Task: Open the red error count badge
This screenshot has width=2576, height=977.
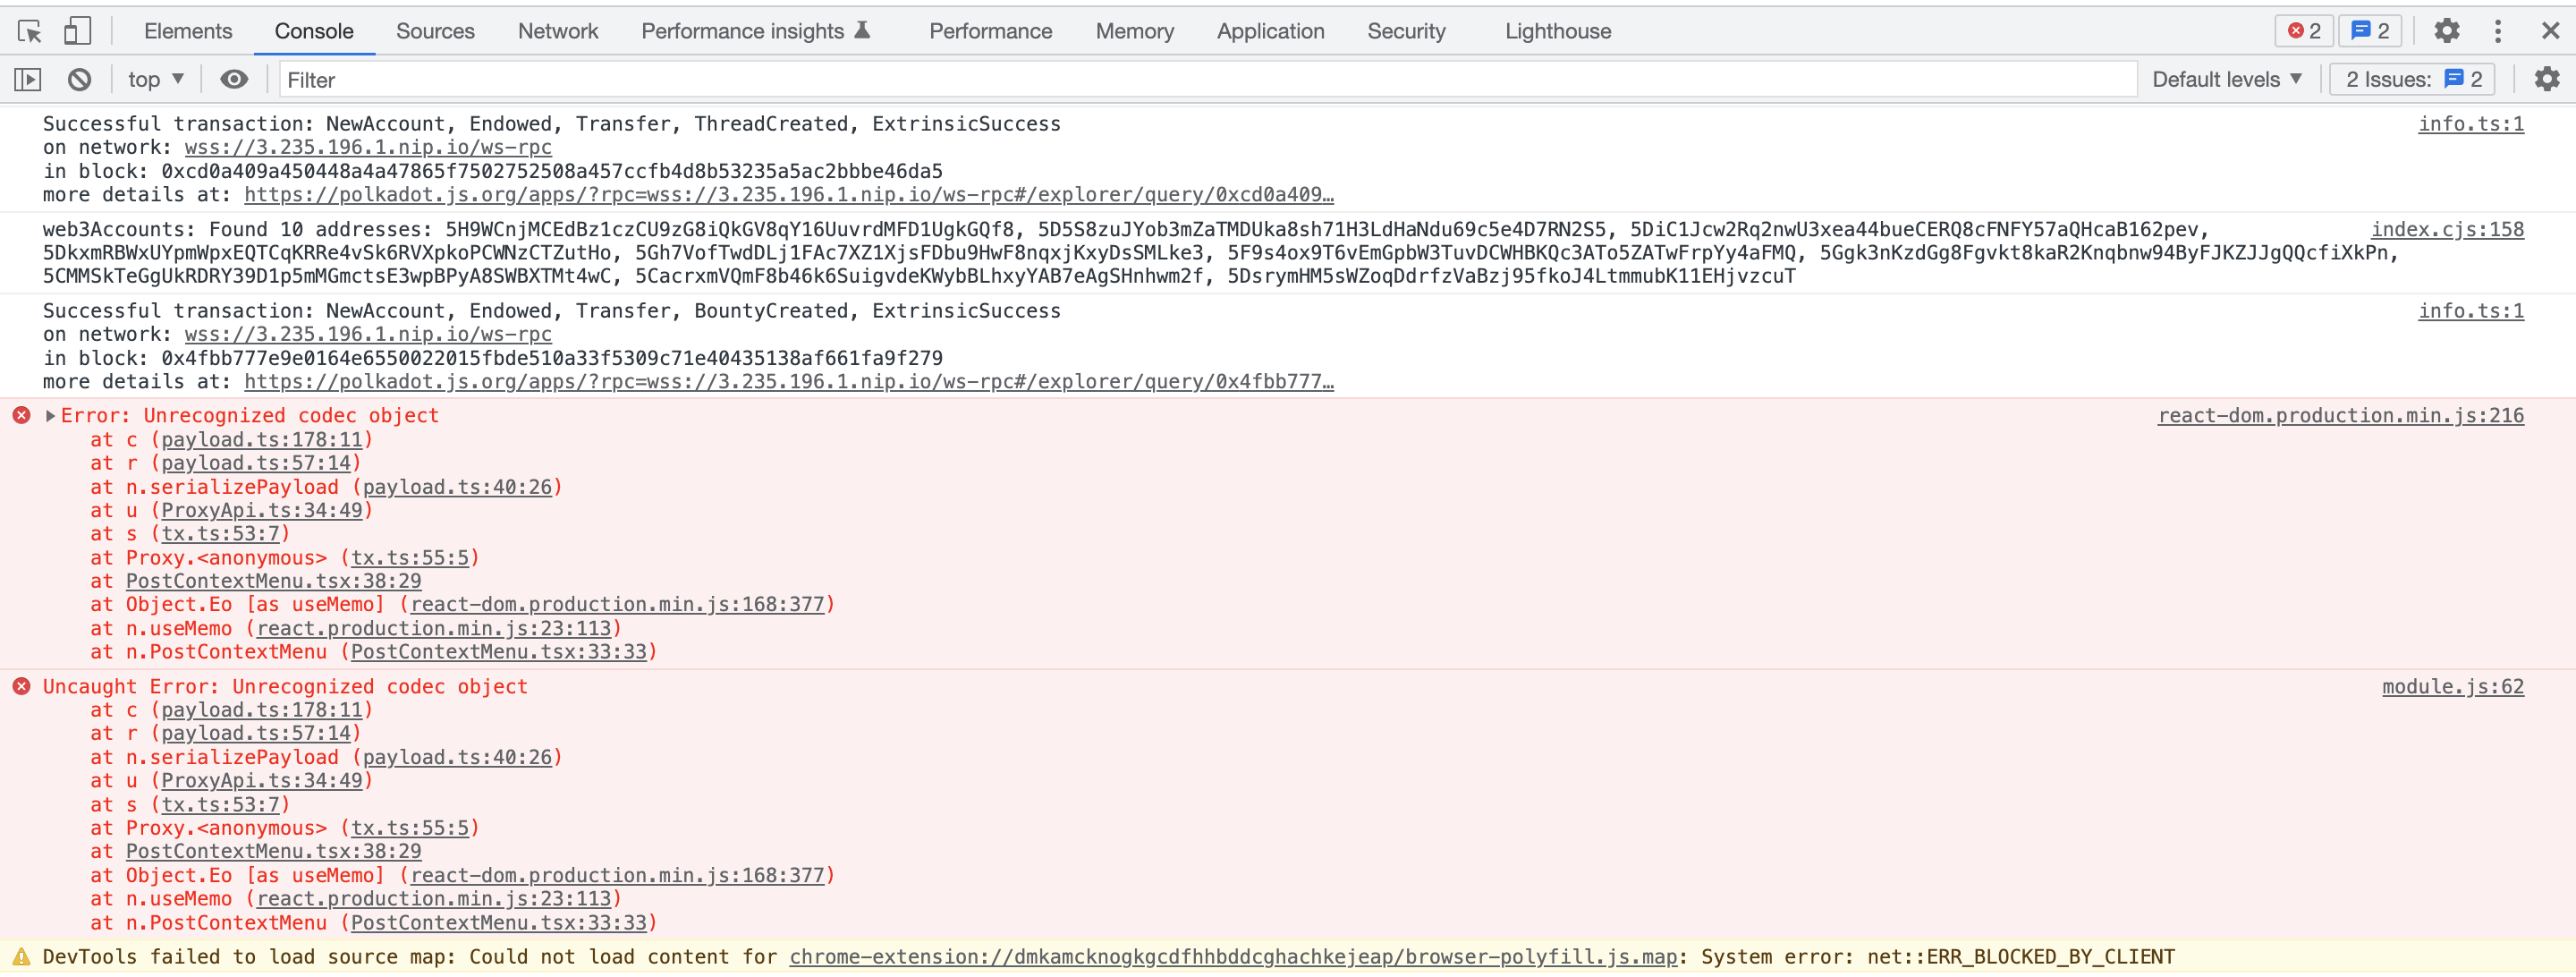Action: coord(2304,31)
